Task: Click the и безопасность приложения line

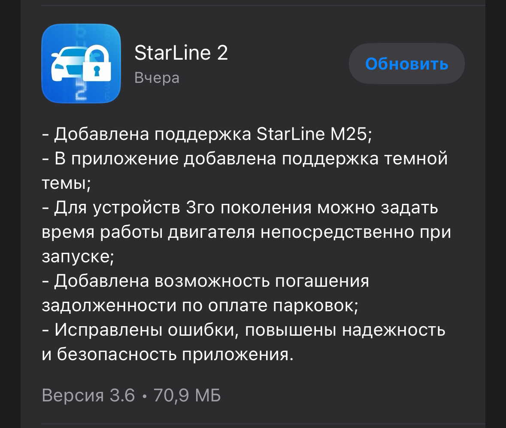Action: point(168,355)
